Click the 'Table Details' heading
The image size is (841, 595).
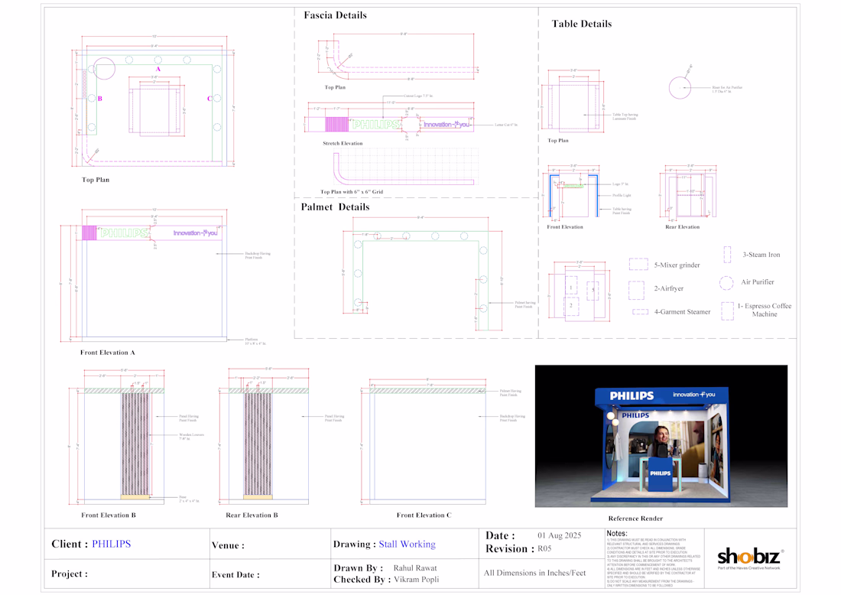(x=581, y=24)
